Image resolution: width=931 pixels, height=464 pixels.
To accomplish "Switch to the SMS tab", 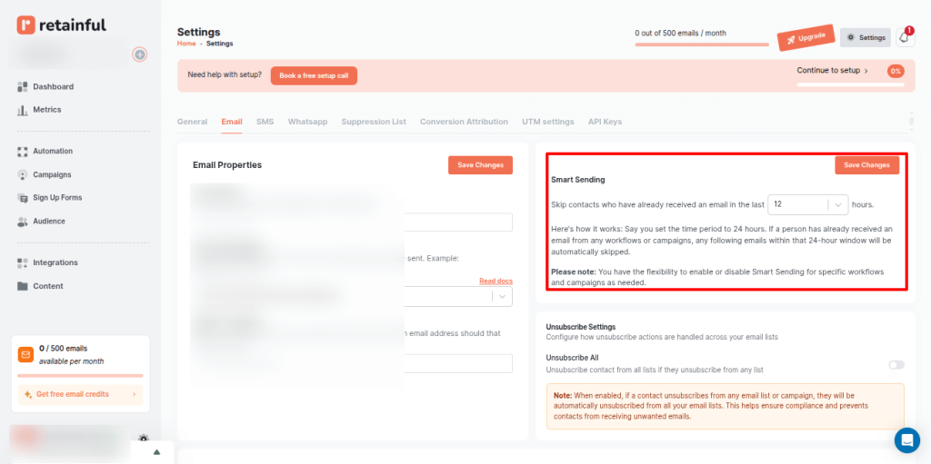I will (265, 122).
